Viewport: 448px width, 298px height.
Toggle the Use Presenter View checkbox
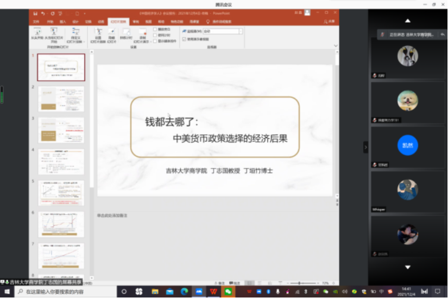click(x=184, y=39)
